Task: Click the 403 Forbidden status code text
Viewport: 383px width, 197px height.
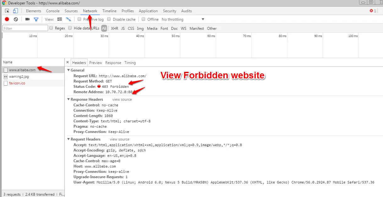Action: pos(115,87)
